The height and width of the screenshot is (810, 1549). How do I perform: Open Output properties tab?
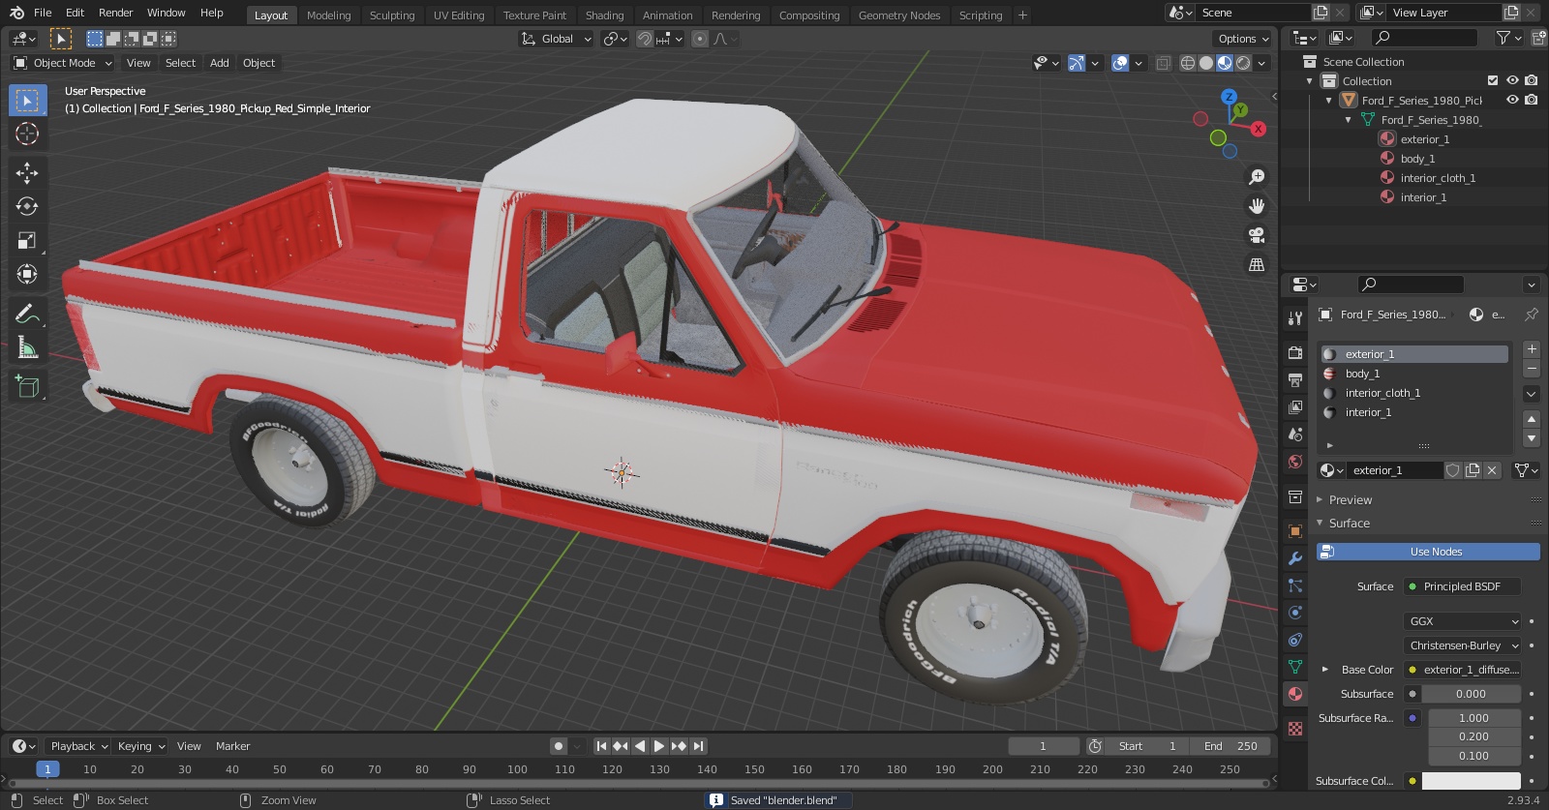pyautogui.click(x=1295, y=379)
